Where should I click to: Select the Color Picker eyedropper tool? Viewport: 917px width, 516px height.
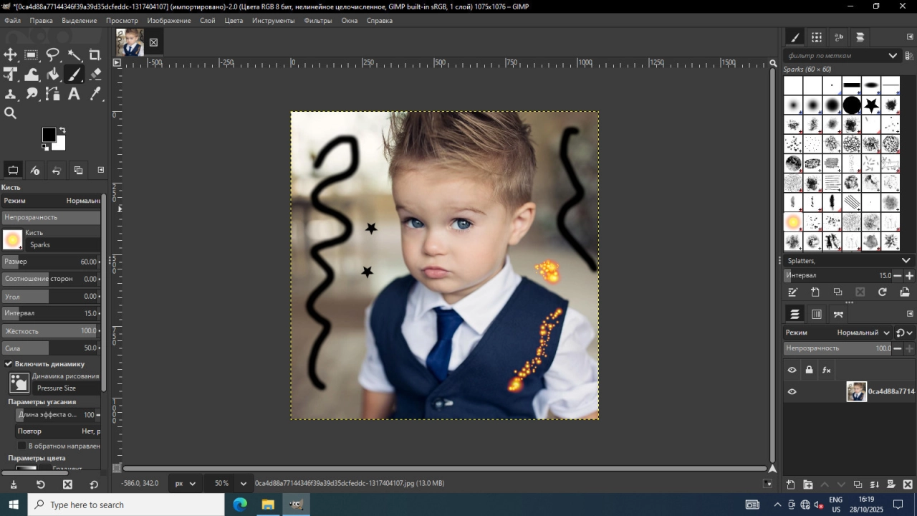[95, 93]
